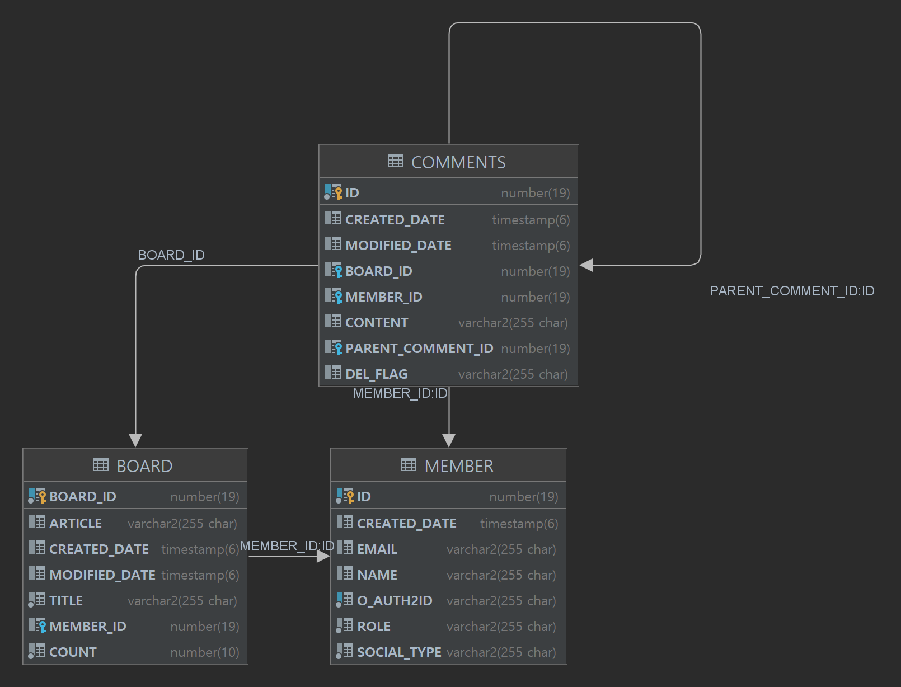Click column icon beside COUNT

37,652
